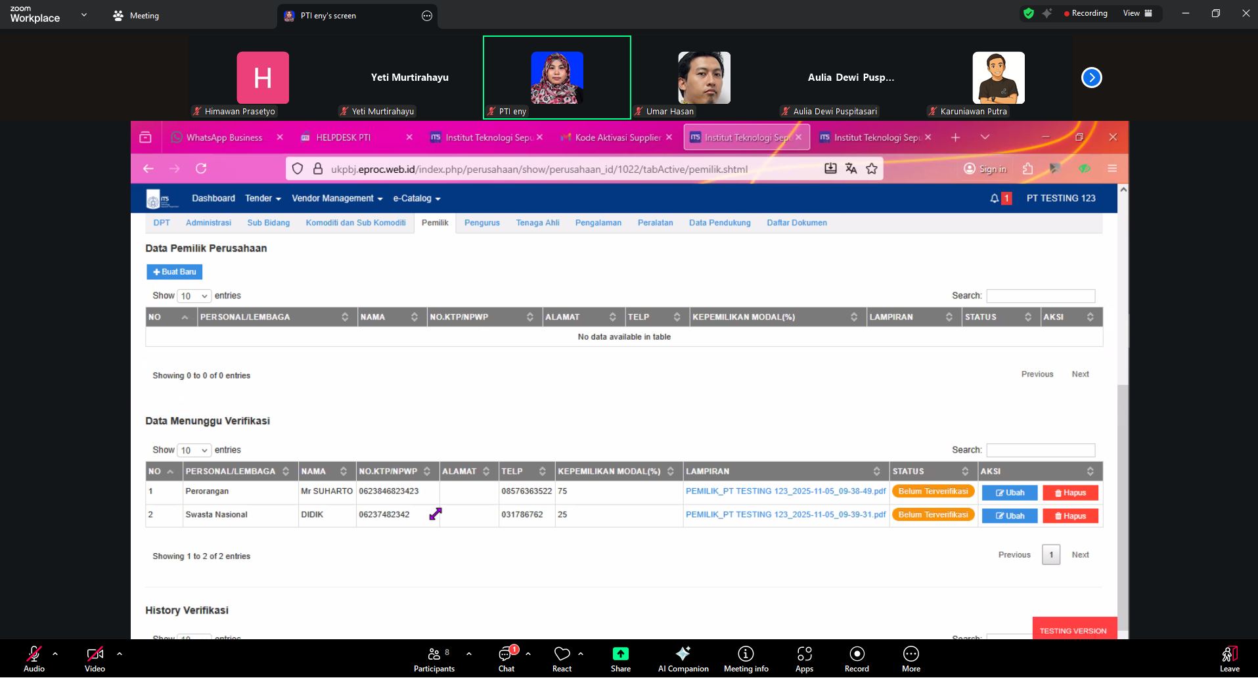Show next participants with the arrow button

[x=1091, y=78]
